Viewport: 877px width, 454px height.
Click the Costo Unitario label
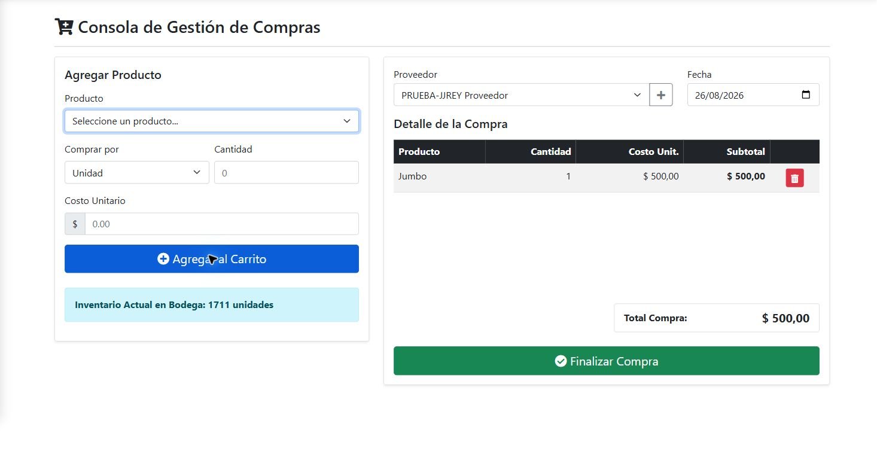(x=95, y=200)
